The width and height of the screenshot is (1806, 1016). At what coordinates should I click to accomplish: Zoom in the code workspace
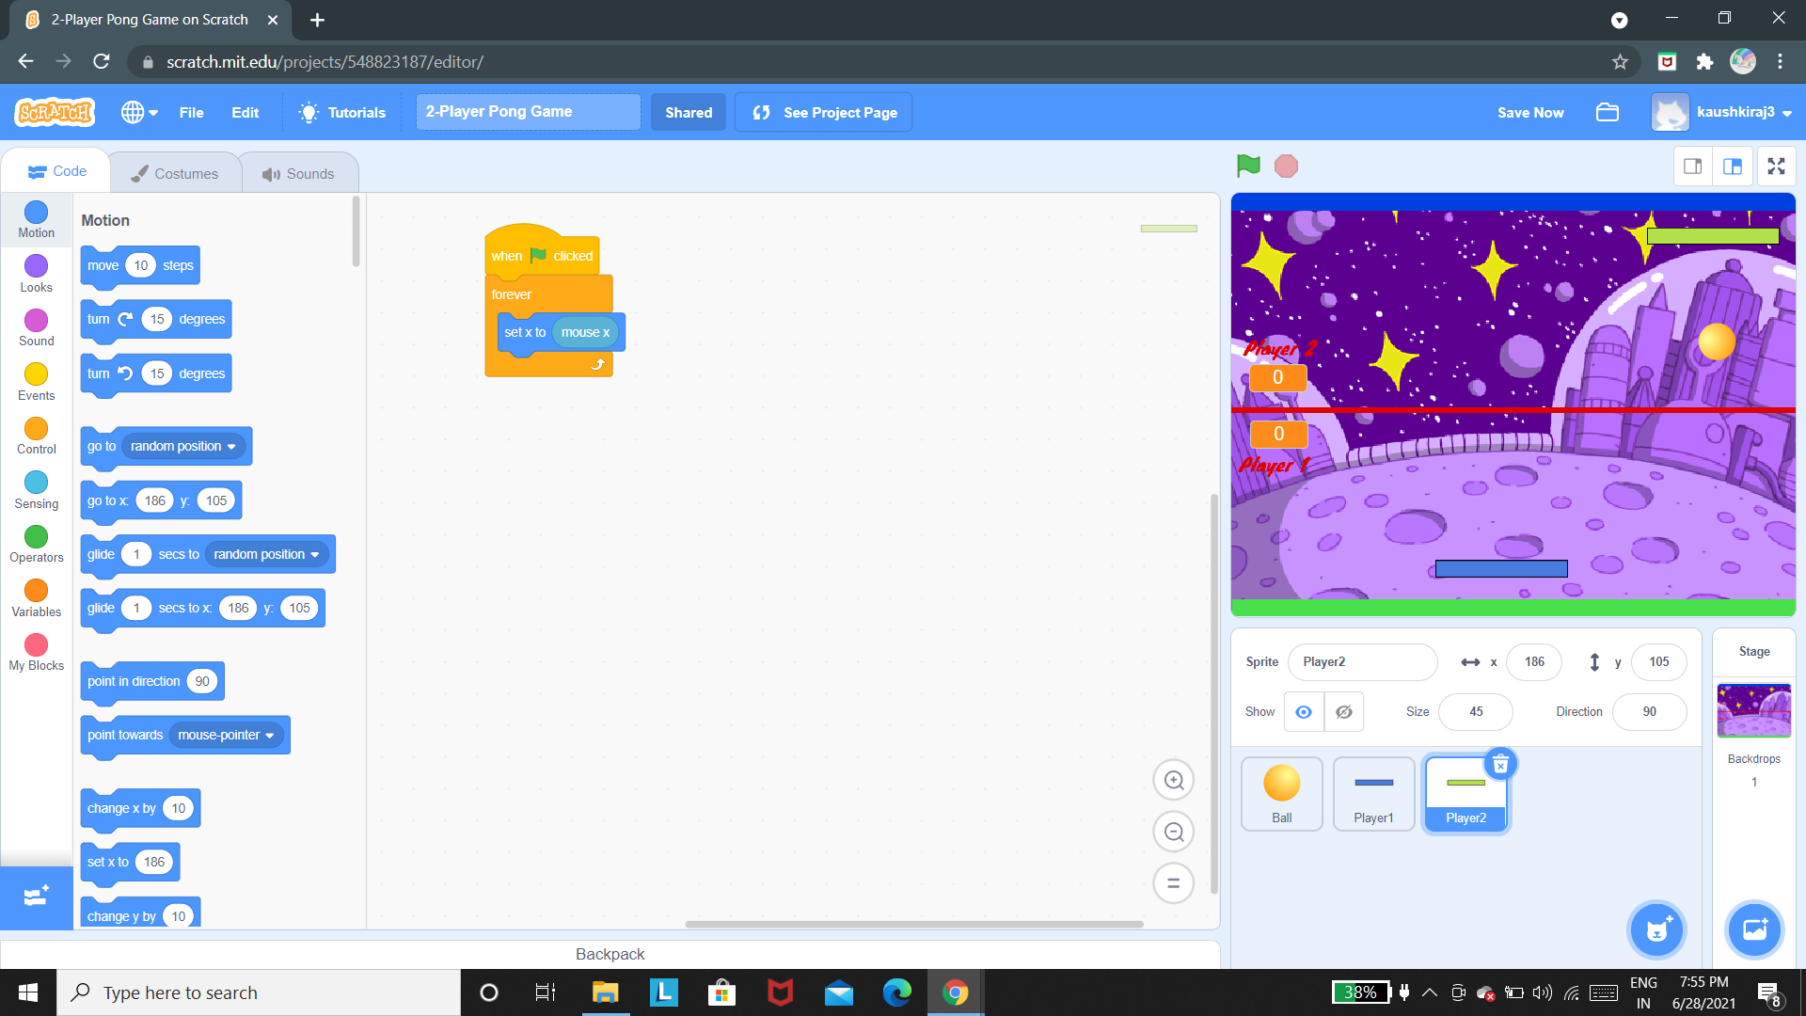1173,780
